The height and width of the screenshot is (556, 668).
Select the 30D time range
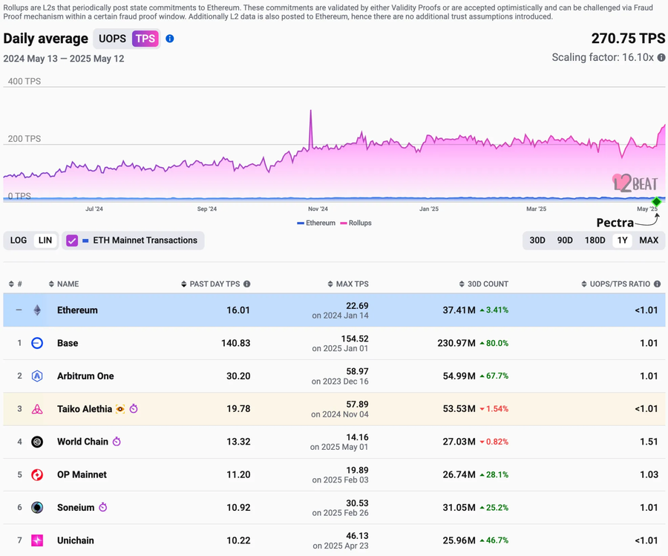point(537,241)
